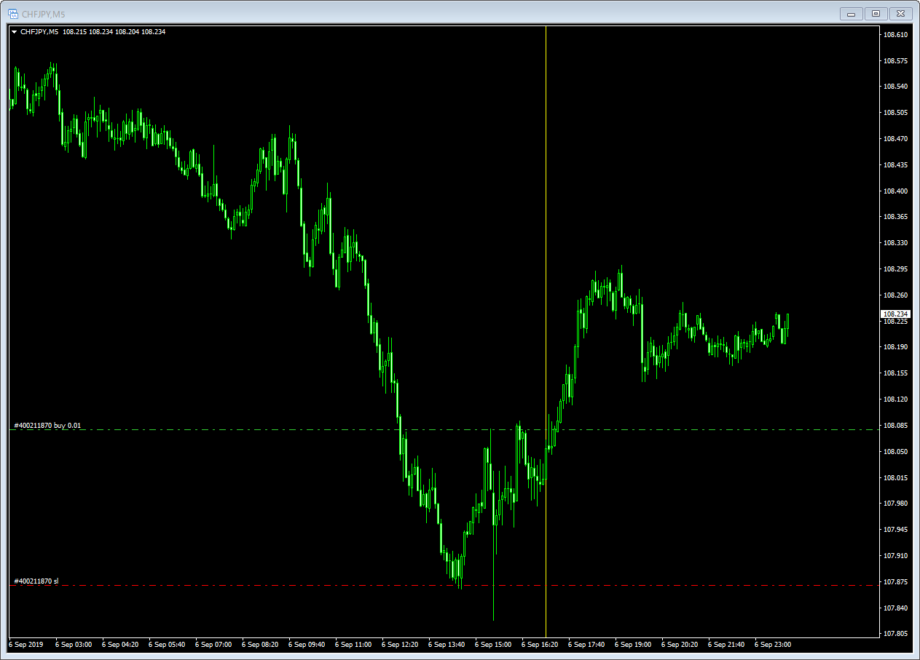Click price scale value 108.610
This screenshot has height=660, width=920.
click(895, 34)
